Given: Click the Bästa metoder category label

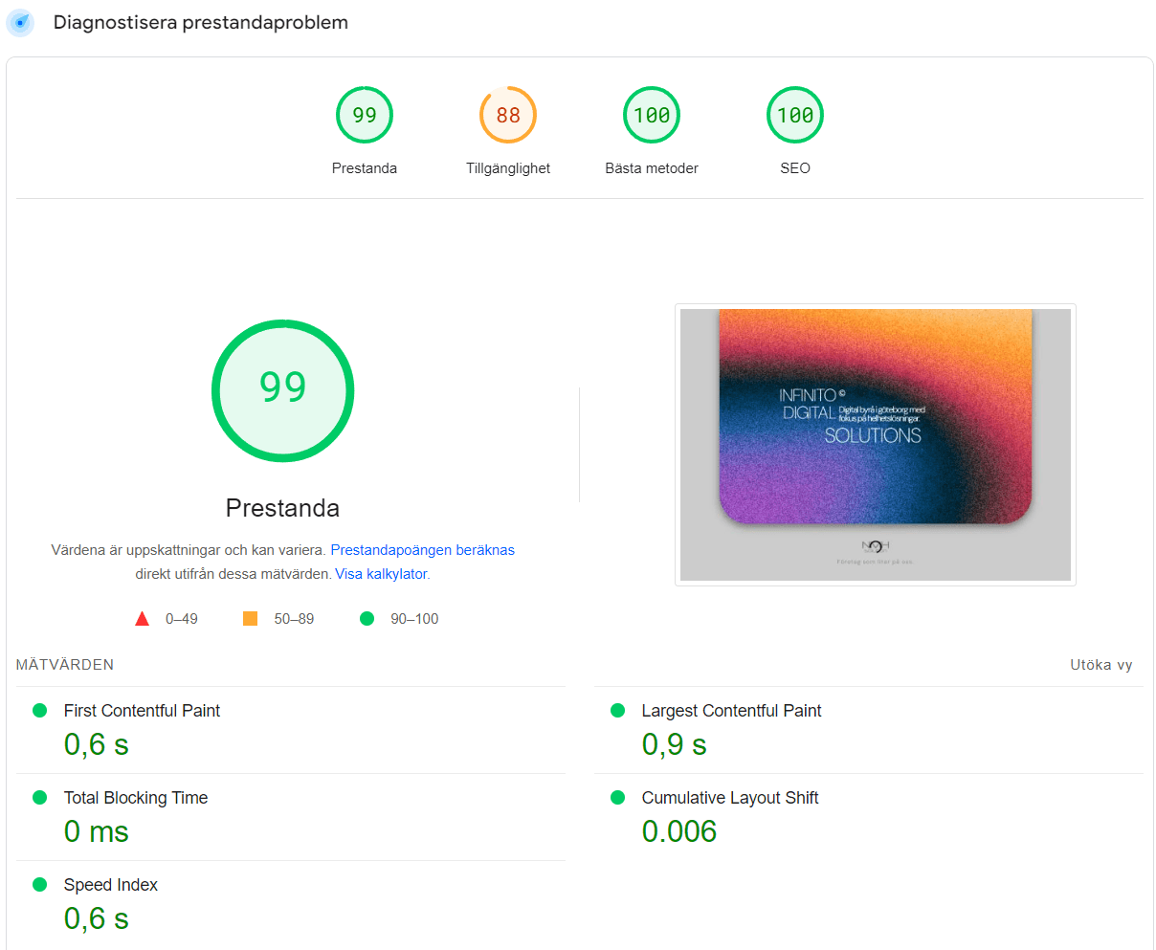Looking at the screenshot, I should [x=652, y=168].
